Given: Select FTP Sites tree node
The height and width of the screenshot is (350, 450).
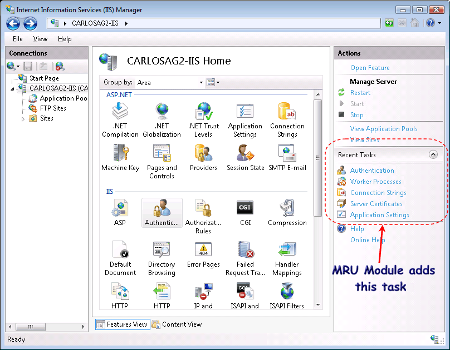Looking at the screenshot, I should (53, 108).
